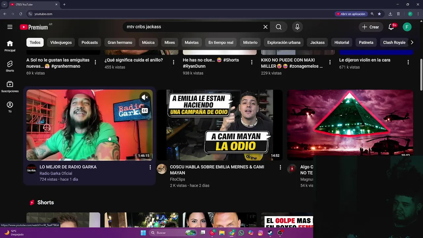Screen dimensions: 423x238
Task: Click the Radio Garka channel avatar
Action: click(31, 169)
